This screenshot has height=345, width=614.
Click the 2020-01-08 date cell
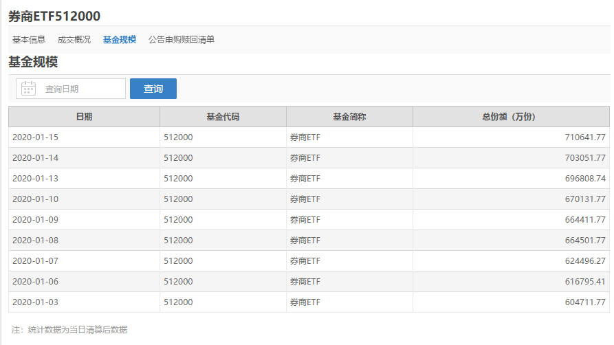tap(36, 241)
